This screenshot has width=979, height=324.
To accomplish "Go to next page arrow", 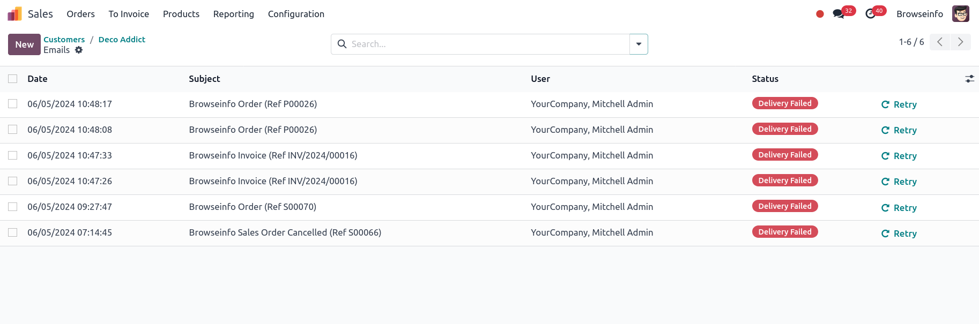I will click(x=960, y=42).
